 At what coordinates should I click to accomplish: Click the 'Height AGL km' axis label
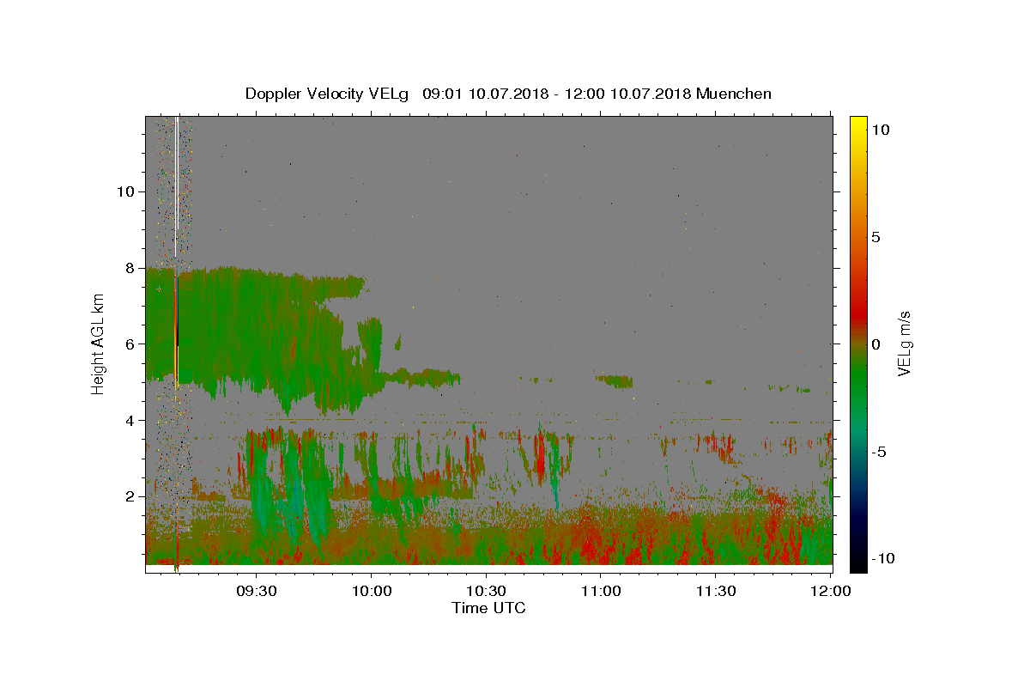point(98,343)
